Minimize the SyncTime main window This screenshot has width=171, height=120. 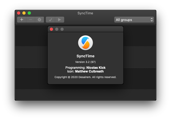point(24,13)
